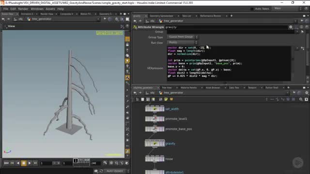The image size is (310, 174).
Task: Switch to the Tree View tab
Action: coord(167,87)
